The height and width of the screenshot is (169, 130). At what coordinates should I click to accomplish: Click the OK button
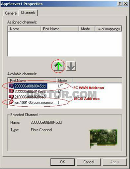(x=63, y=162)
